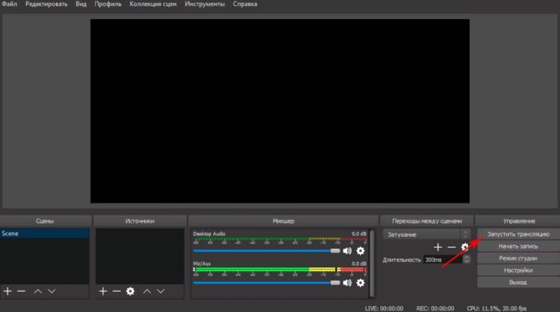Open the Коллекция сцен menu

tap(153, 4)
